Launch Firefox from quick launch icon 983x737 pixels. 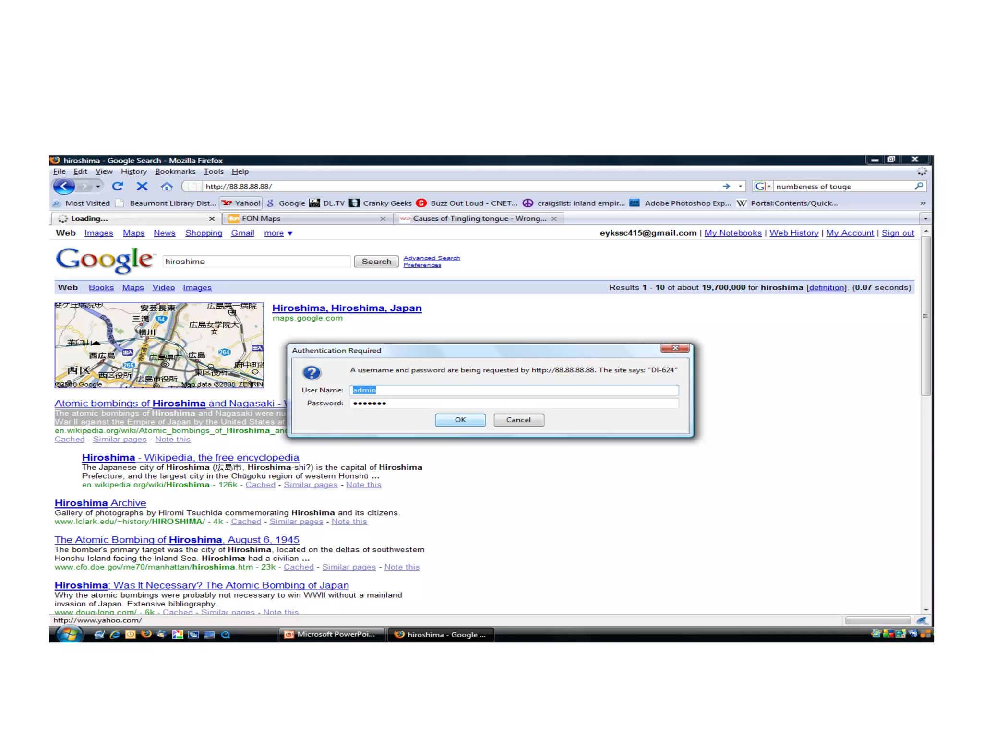click(x=146, y=634)
